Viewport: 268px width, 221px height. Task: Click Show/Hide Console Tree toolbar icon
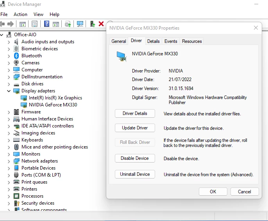pyautogui.click(x=23, y=24)
